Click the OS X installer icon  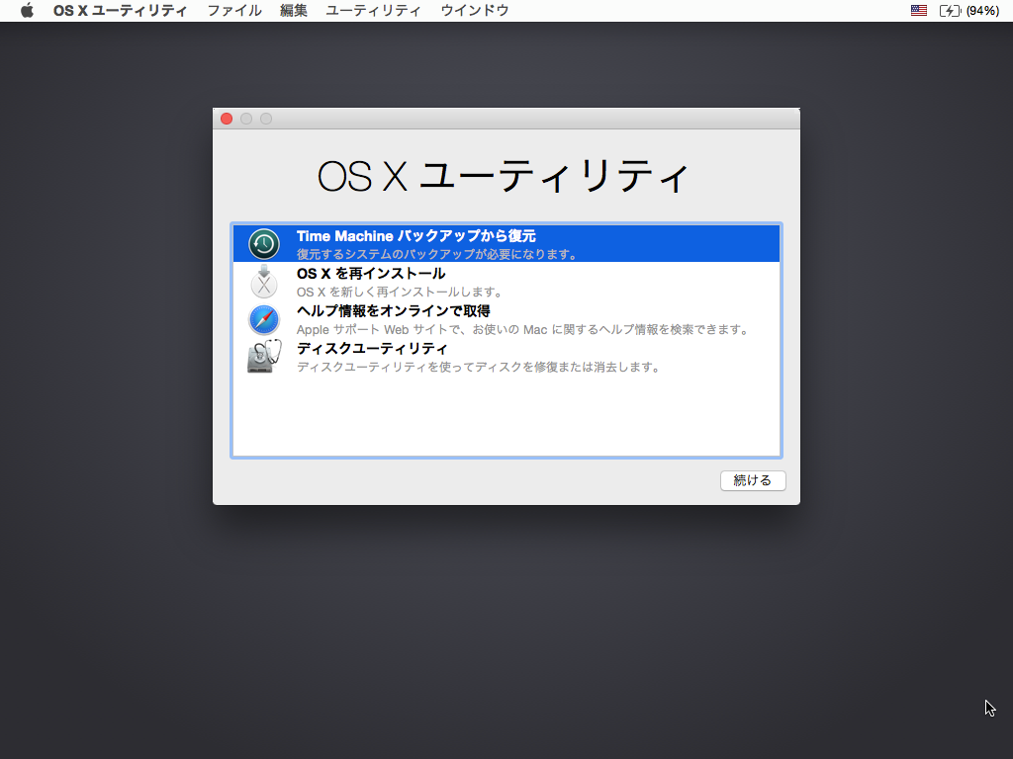click(263, 282)
